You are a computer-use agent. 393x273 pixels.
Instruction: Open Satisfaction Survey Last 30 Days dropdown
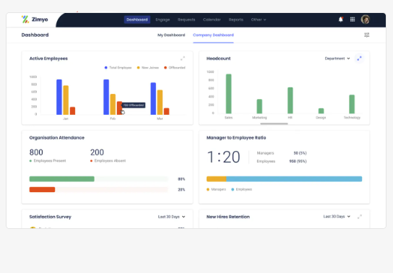tap(171, 217)
